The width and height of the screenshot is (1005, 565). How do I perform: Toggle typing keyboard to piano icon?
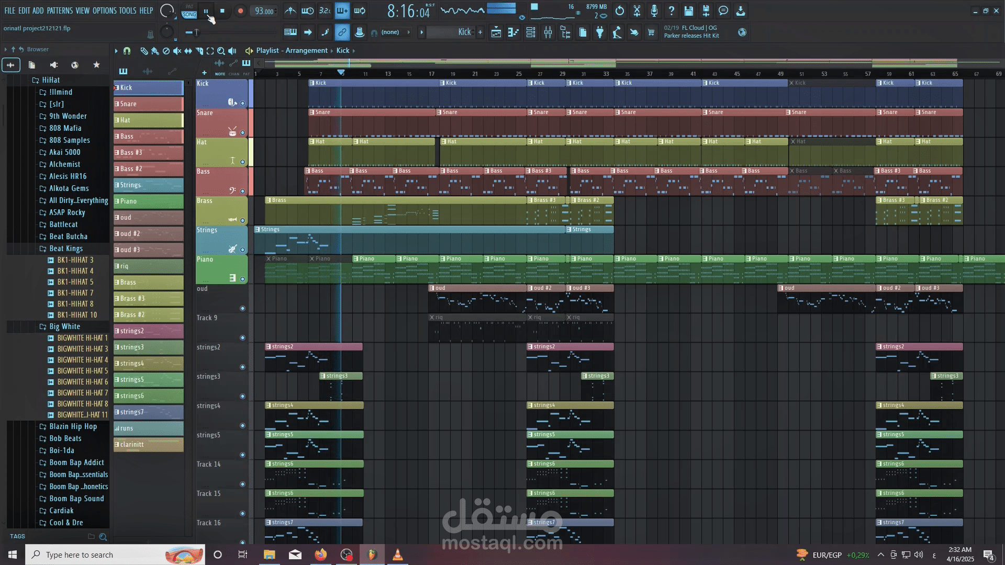pos(290,32)
